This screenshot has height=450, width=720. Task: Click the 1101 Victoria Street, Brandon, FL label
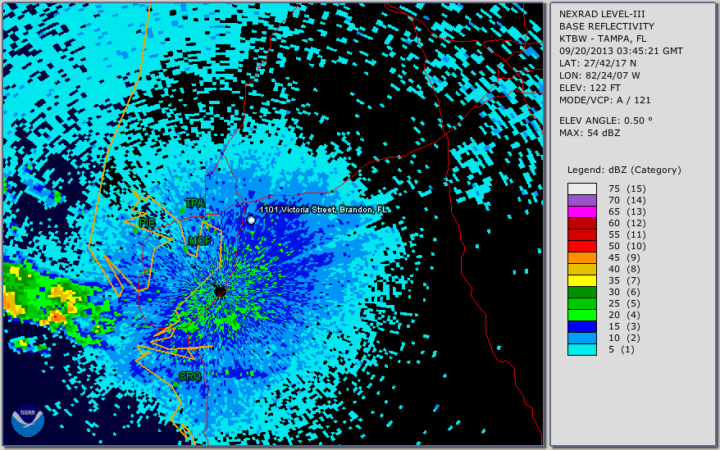pyautogui.click(x=323, y=209)
